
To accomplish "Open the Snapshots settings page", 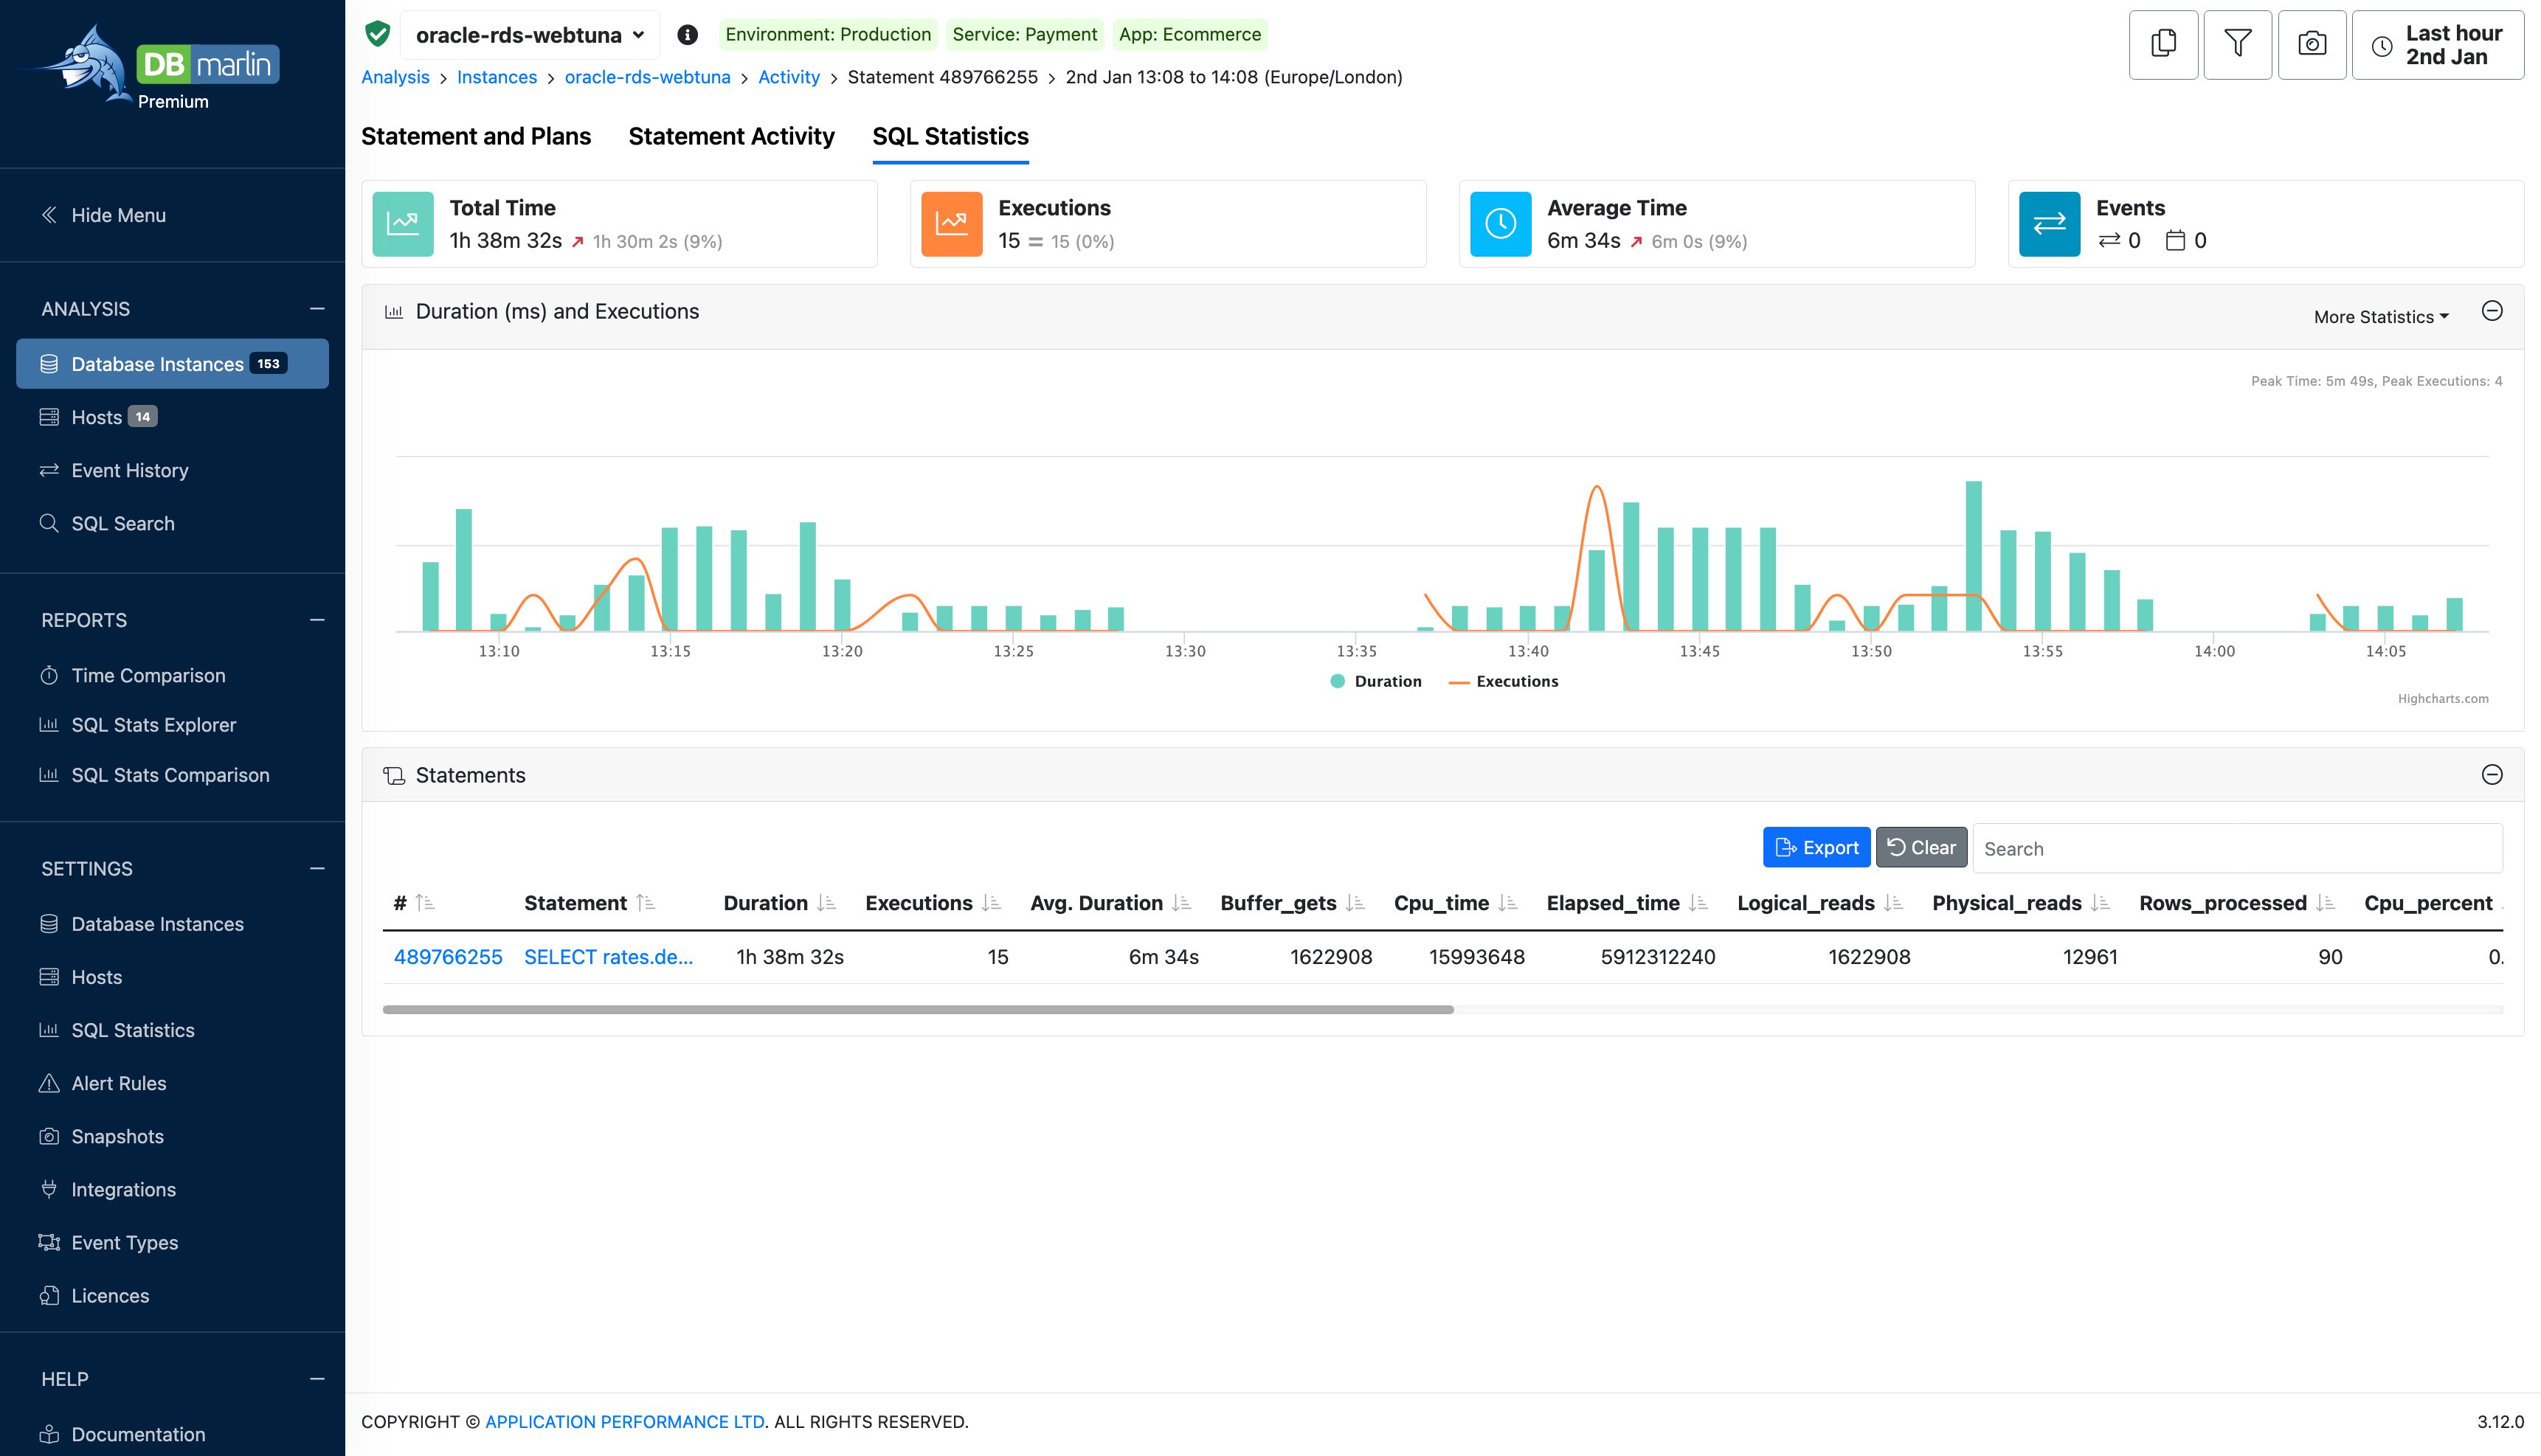I will click(x=116, y=1136).
